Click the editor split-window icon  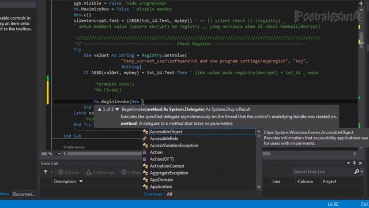(361, 3)
